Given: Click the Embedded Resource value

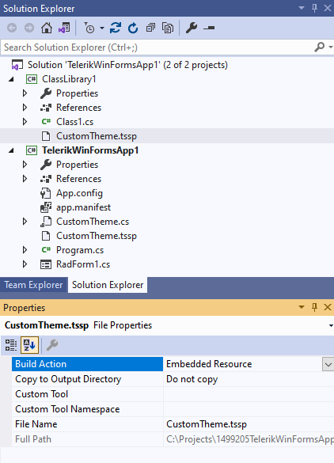Looking at the screenshot, I should coord(209,364).
